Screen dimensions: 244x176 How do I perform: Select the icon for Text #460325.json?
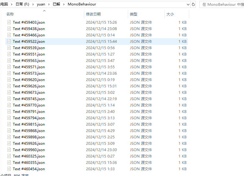click(9, 156)
